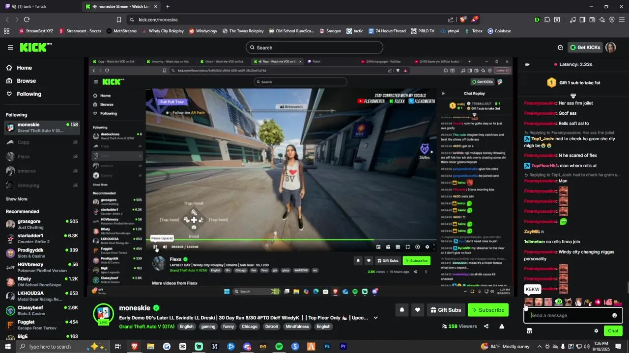Open chat settings gear icon

596,331
